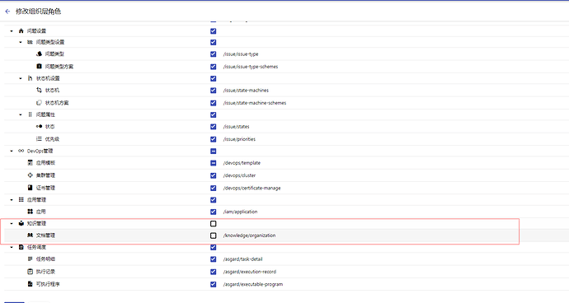Uncheck the /issue/state-machine-schemes checkbox
Image resolution: width=569 pixels, height=303 pixels.
(214, 103)
